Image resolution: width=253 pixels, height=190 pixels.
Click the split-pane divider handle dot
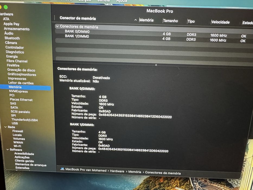pos(156,65)
